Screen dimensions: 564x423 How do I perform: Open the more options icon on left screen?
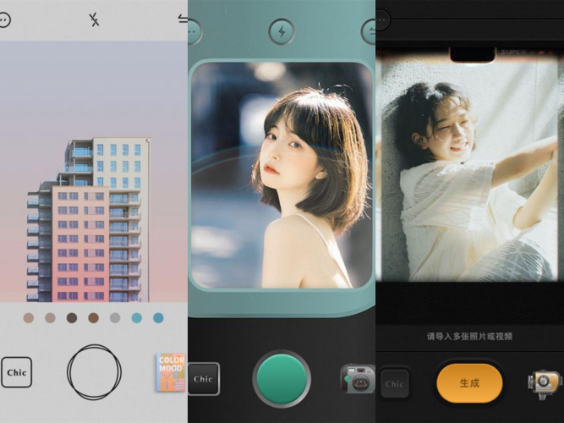tap(4, 20)
